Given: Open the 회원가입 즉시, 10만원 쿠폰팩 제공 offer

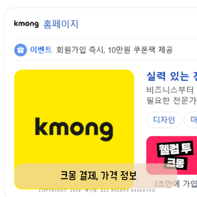Looking at the screenshot, I should coord(114,50).
